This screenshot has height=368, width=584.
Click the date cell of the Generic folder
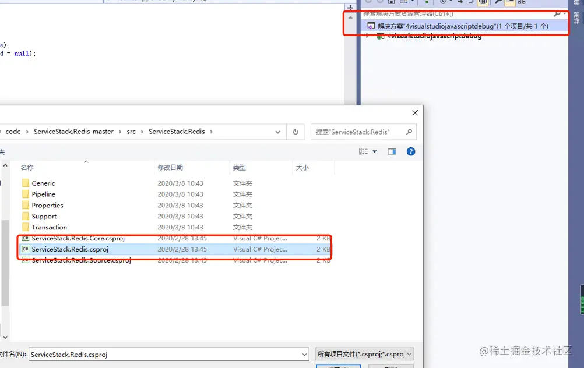tap(180, 183)
